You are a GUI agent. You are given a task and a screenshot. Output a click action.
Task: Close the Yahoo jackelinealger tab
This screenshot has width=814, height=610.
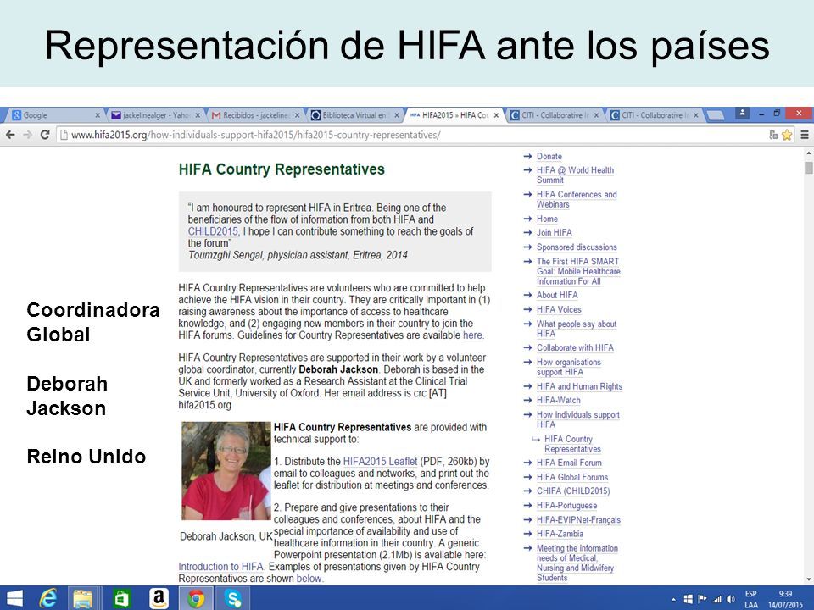198,115
